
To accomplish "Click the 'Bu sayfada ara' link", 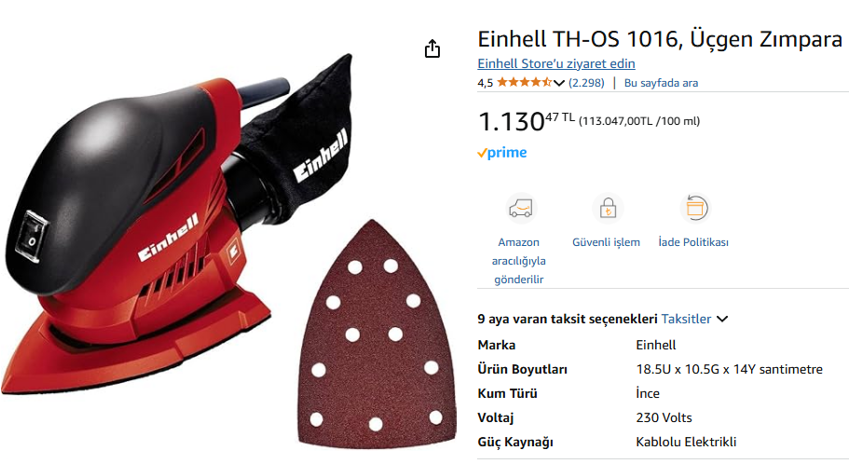I will (661, 83).
